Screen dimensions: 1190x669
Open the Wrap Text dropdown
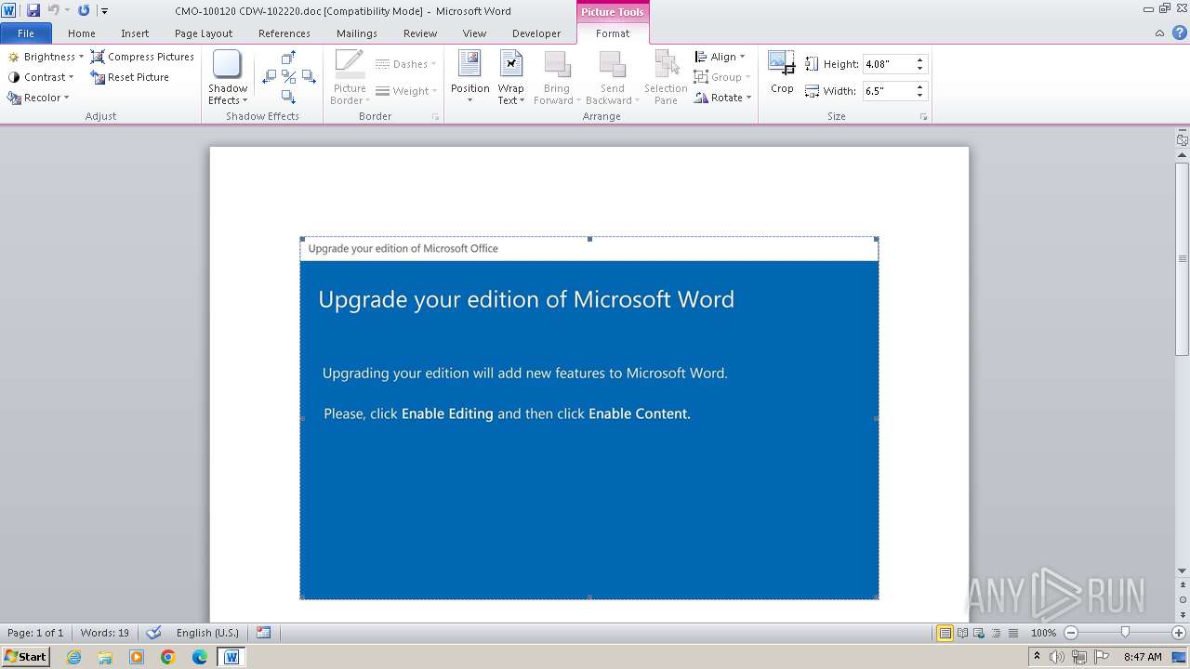(x=511, y=77)
